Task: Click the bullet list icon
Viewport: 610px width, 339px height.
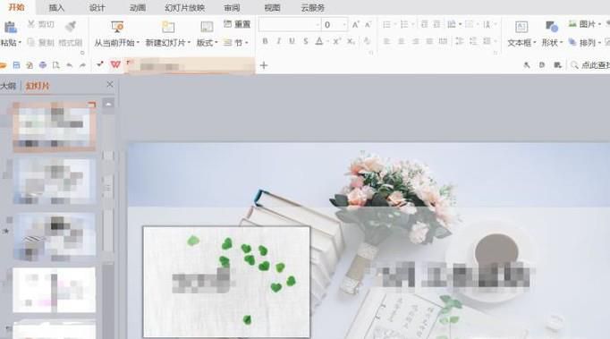Action: click(386, 25)
